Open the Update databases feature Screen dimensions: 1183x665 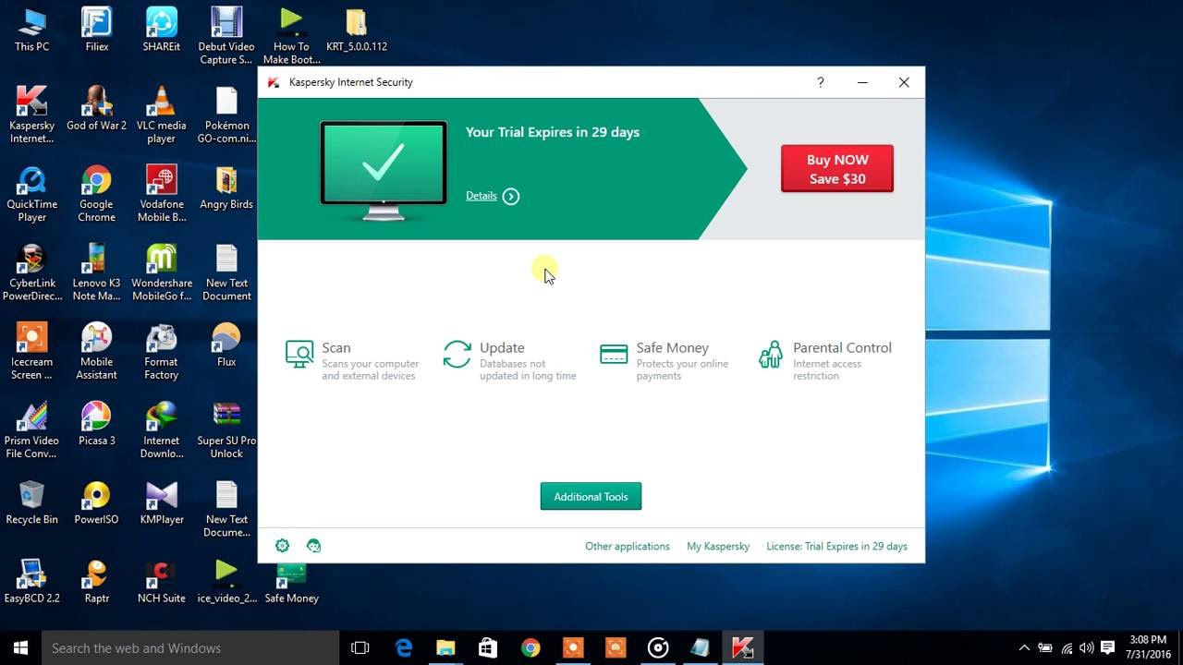coord(510,359)
